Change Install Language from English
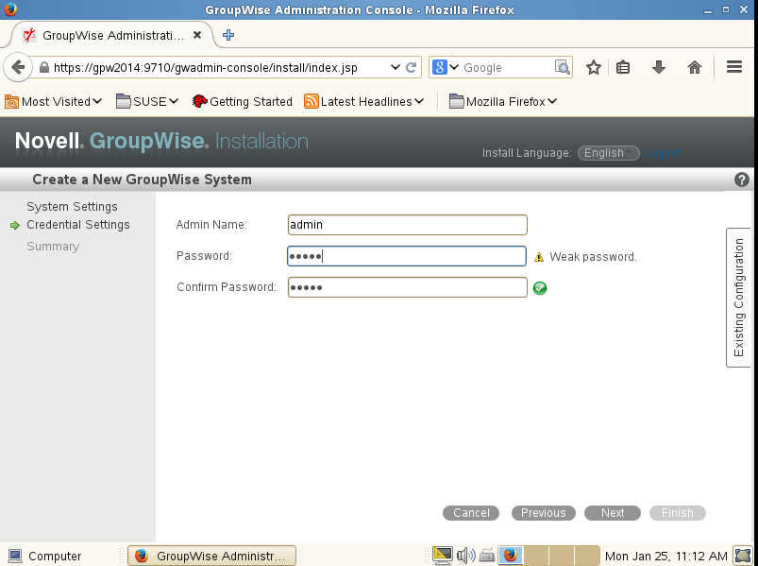Image resolution: width=758 pixels, height=566 pixels. click(x=608, y=153)
